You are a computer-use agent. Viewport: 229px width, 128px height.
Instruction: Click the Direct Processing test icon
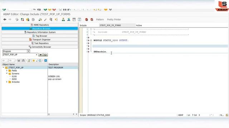point(51,20)
